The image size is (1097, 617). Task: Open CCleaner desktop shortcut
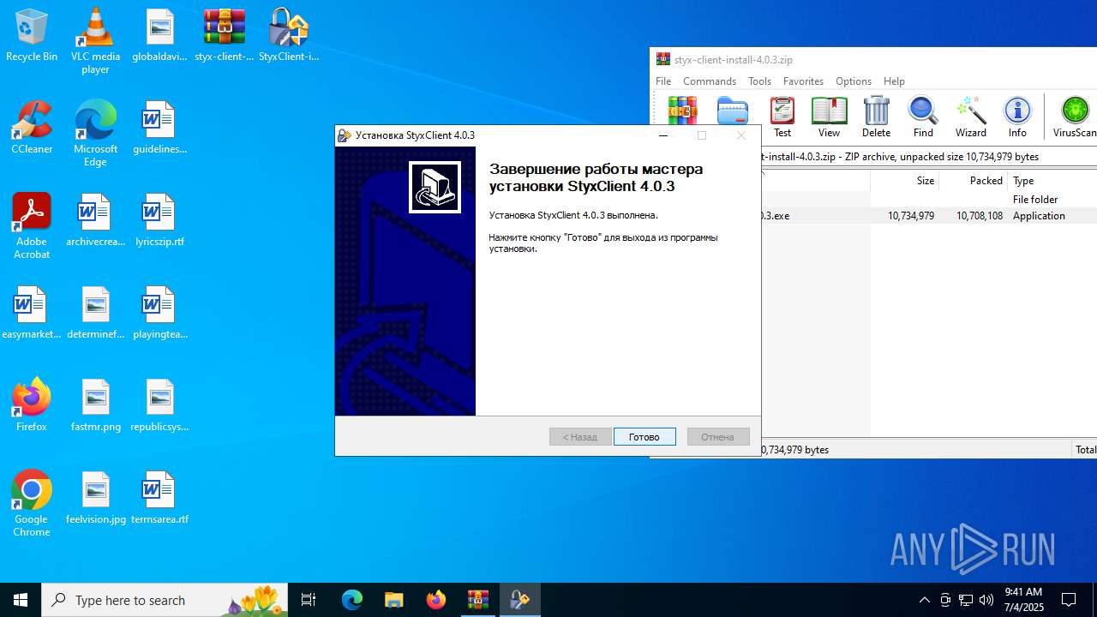(32, 129)
